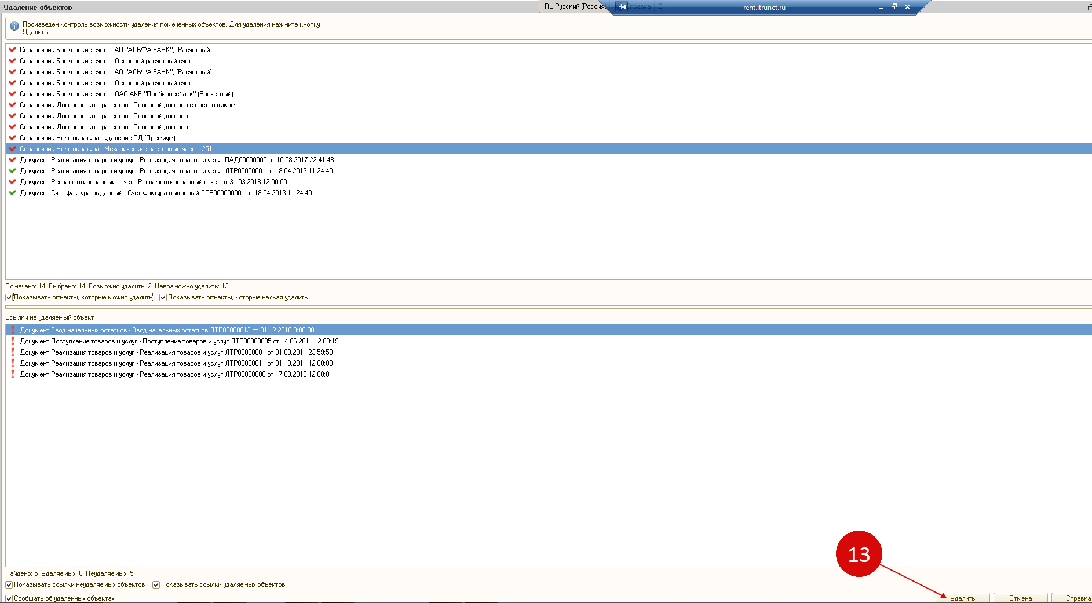The width and height of the screenshot is (1092, 603).
Task: Select 'Счет-фактура выданный ЛТР000000001' row
Action: [549, 193]
